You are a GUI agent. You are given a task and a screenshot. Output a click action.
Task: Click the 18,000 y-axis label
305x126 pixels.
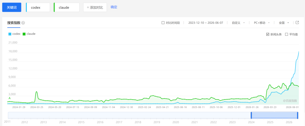pyautogui.click(x=13, y=51)
